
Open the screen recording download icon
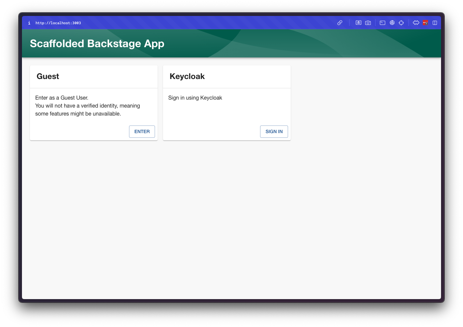tap(359, 23)
